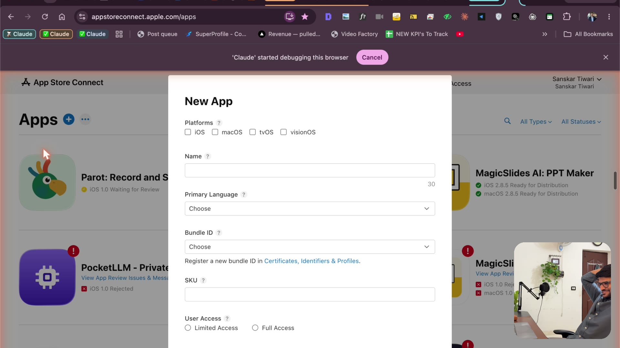The height and width of the screenshot is (348, 620).
Task: Open the apps grid in bookmarks bar
Action: point(119,34)
